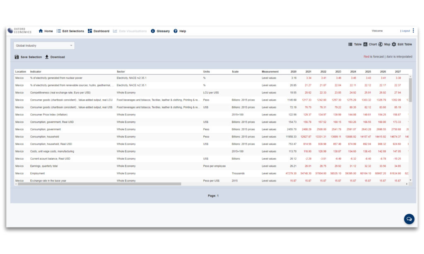Open the Glossary

pyautogui.click(x=160, y=31)
